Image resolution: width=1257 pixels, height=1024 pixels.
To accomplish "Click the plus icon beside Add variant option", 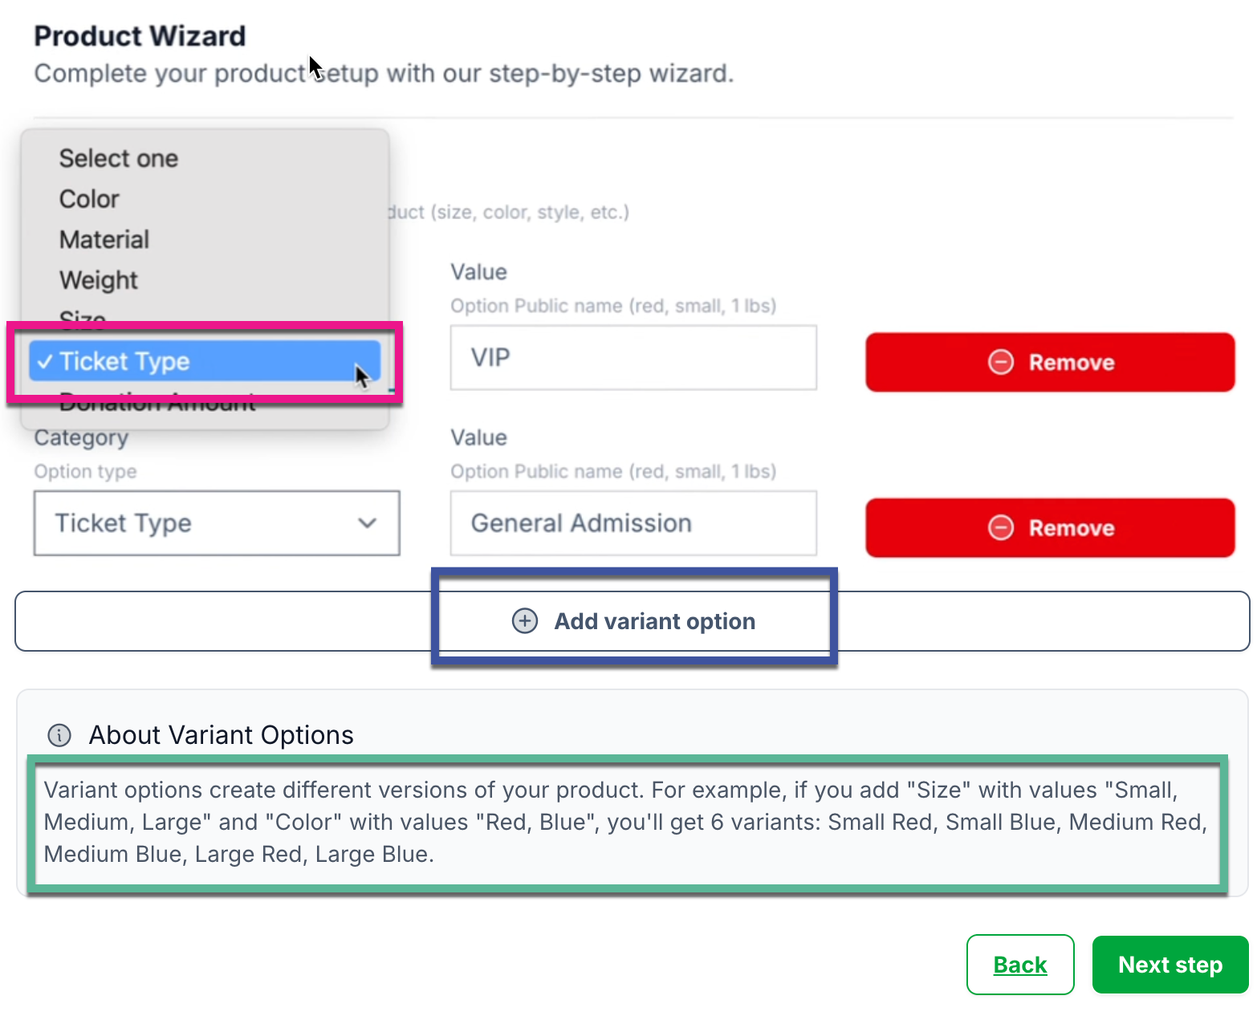I will (525, 621).
